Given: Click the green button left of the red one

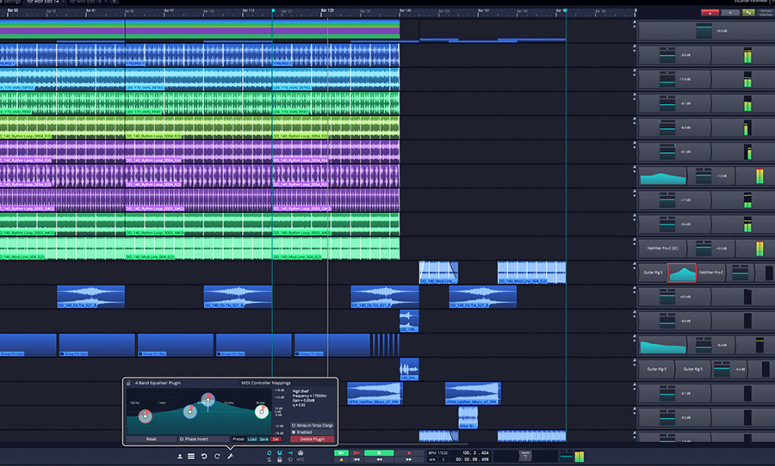Looking at the screenshot, I should [342, 452].
